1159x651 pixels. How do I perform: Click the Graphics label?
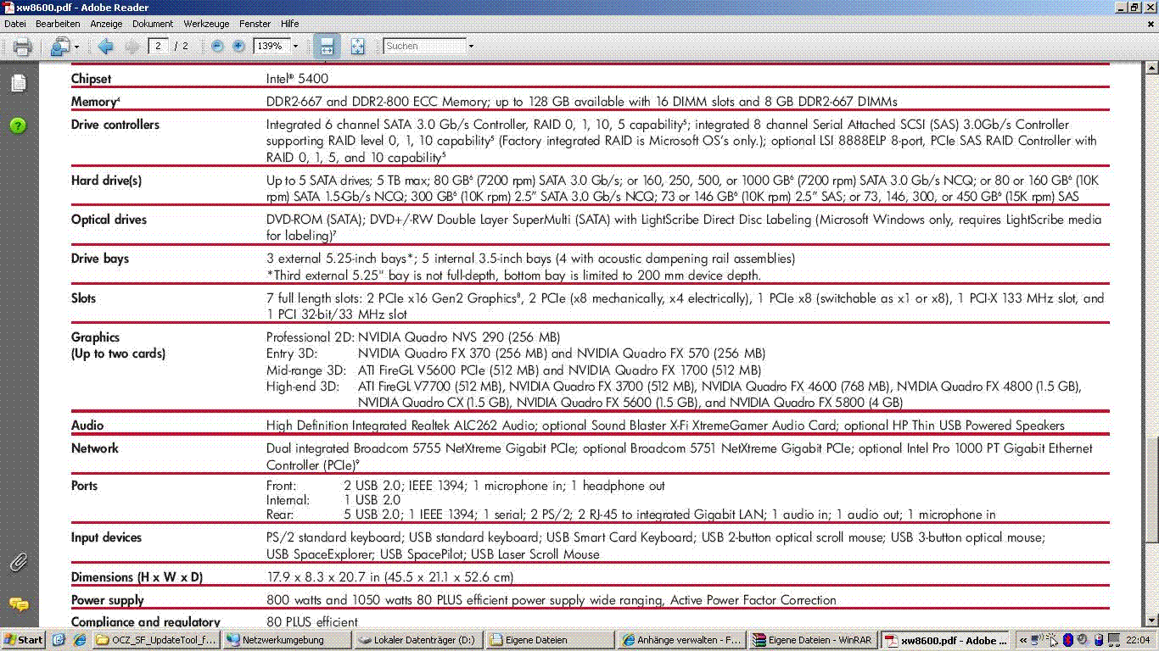pyautogui.click(x=95, y=337)
